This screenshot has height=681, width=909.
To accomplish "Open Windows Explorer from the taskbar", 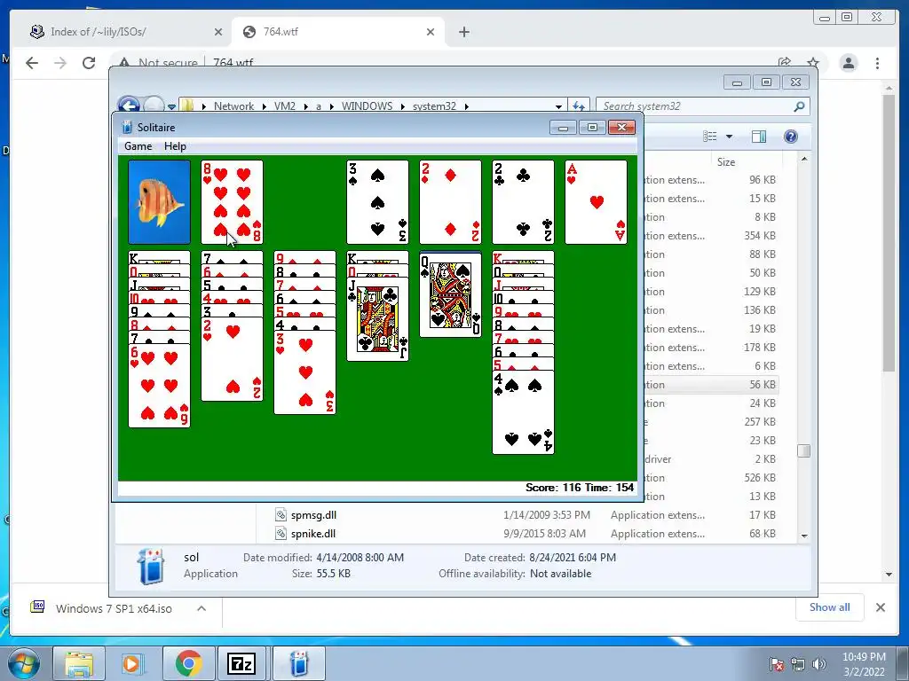I will coord(79,663).
